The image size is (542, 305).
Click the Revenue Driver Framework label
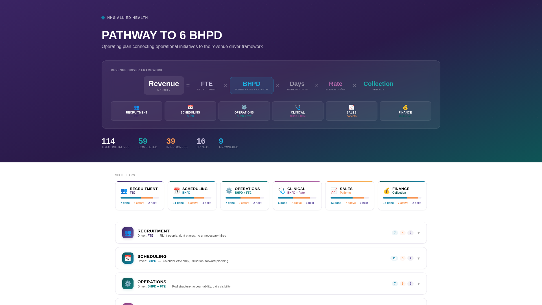(137, 70)
